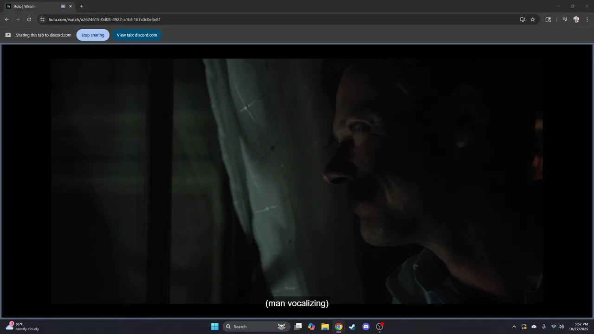Open the taskbar app with red notification badge
This screenshot has height=334, width=594.
(x=380, y=327)
